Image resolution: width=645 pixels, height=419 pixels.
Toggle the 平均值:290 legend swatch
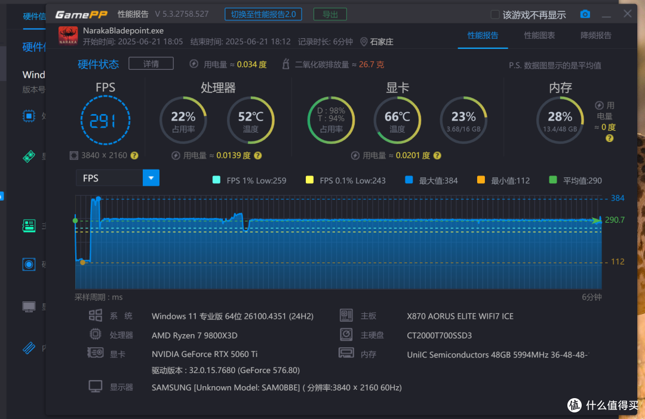[553, 180]
